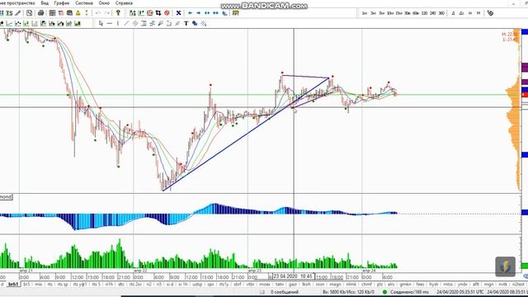Click the red clock icon
Viewport: 528px width, 297px height.
pyautogui.click(x=150, y=13)
